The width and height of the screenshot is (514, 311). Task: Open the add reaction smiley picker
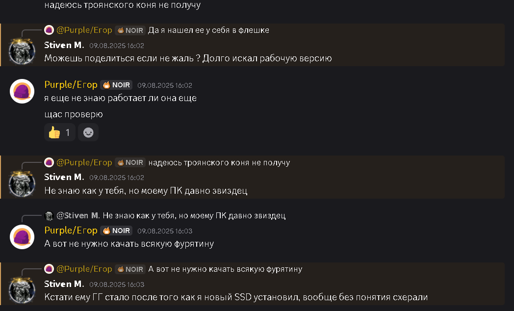(88, 132)
